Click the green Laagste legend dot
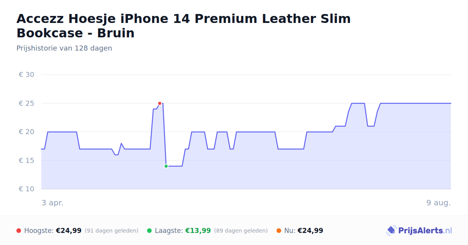 click(149, 231)
